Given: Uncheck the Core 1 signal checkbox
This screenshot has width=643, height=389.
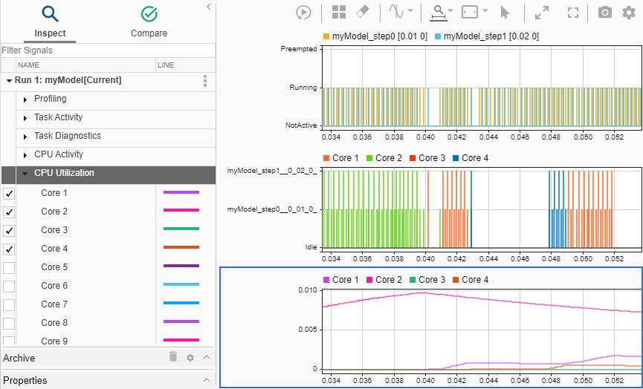Looking at the screenshot, I should 9,193.
